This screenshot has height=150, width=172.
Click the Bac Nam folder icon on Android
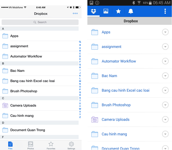95,76
